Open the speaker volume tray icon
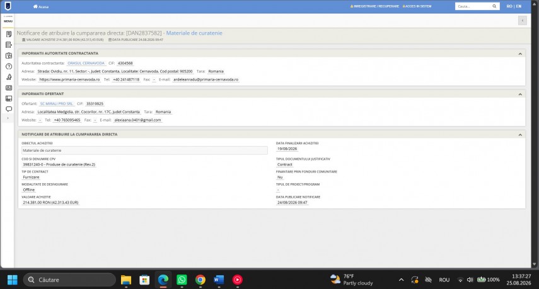The width and height of the screenshot is (539, 289). tap(470, 280)
